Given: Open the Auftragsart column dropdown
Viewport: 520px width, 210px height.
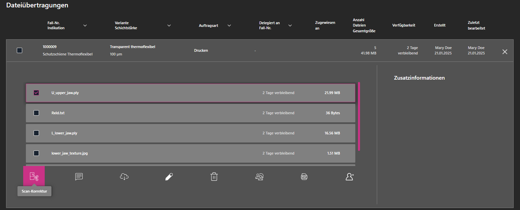Looking at the screenshot, I should coord(229,26).
